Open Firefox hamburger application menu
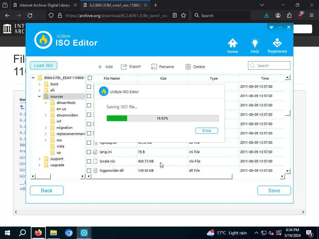This screenshot has height=239, width=319. (x=311, y=16)
